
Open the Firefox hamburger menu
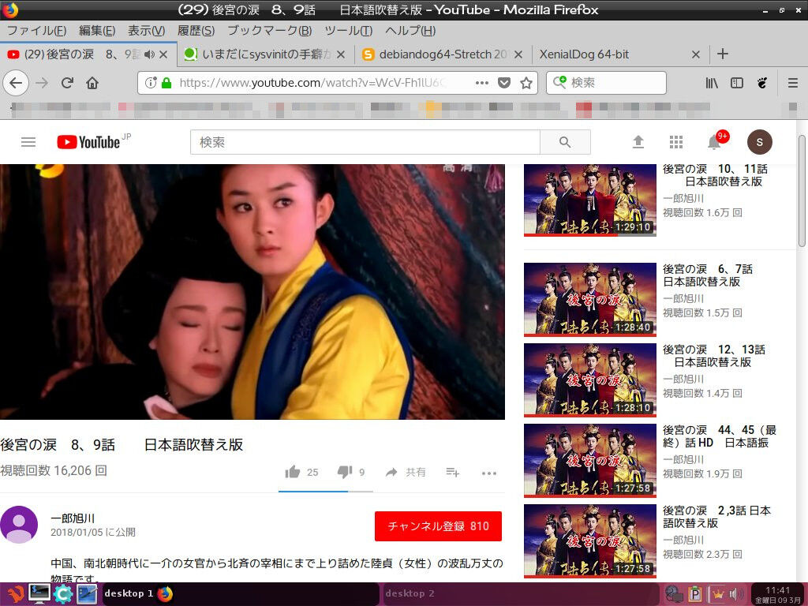[793, 82]
